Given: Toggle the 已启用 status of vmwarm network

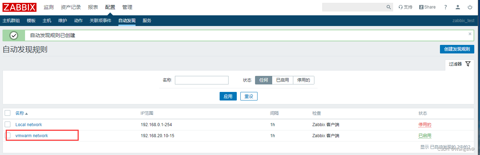Looking at the screenshot, I should (425, 136).
